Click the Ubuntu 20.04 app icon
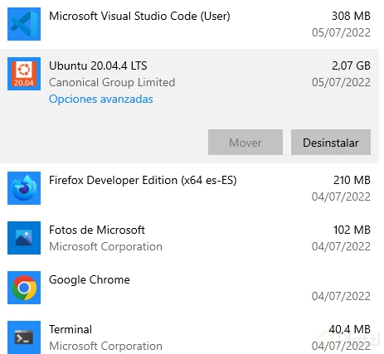This screenshot has width=384, height=354. (x=24, y=74)
